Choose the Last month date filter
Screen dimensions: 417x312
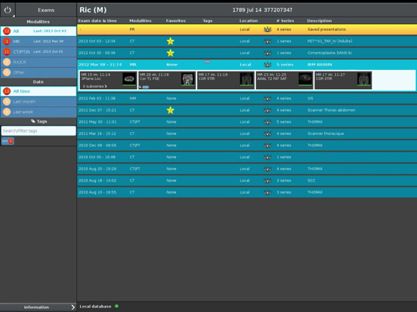[x=39, y=102]
